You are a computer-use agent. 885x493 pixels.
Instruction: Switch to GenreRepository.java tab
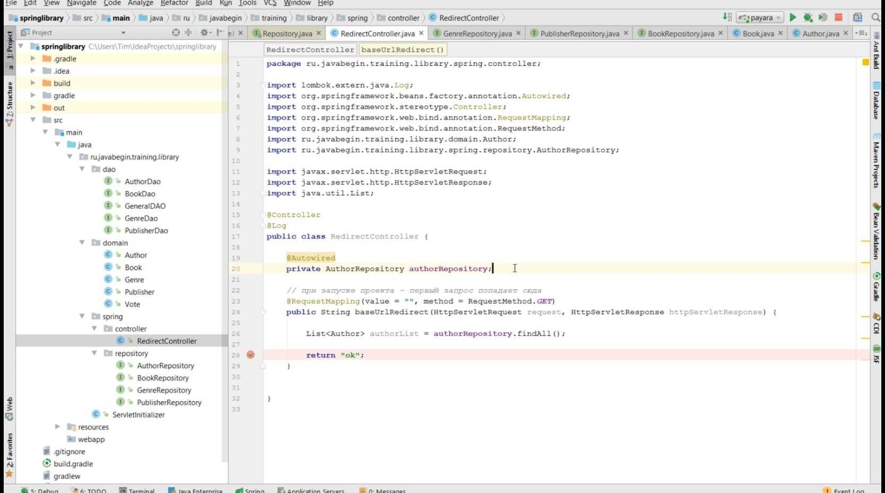click(x=478, y=33)
